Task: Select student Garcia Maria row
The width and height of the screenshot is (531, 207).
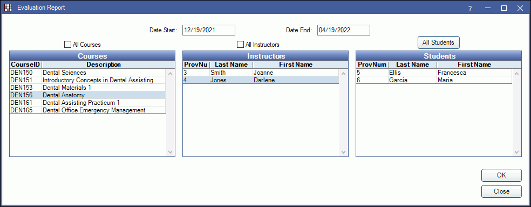Action: coord(434,80)
